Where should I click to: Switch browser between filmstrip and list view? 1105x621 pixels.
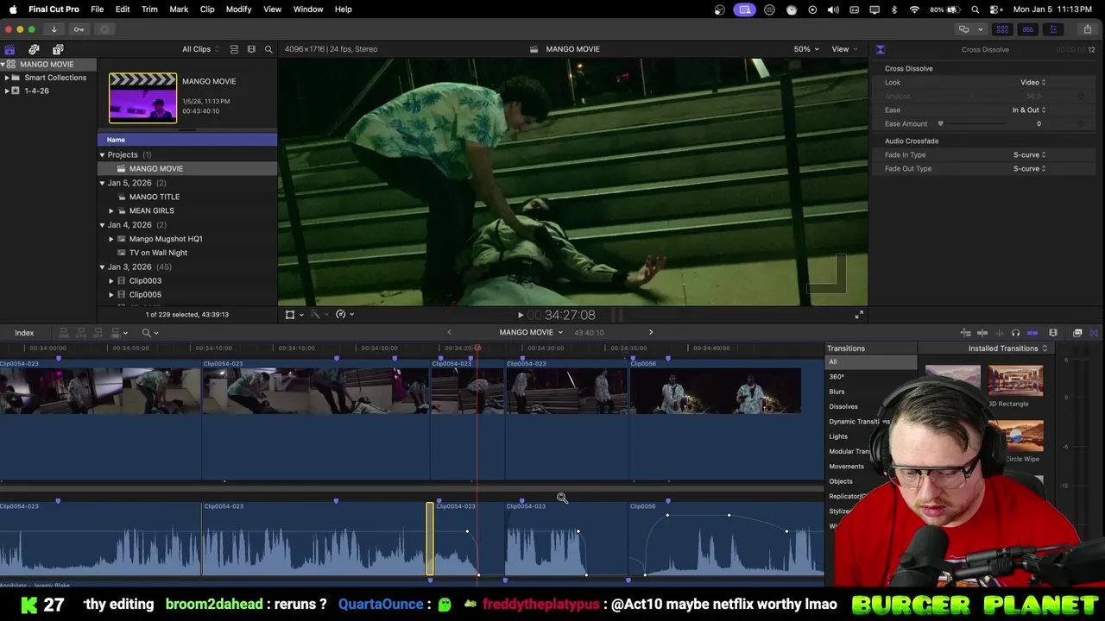(x=234, y=49)
